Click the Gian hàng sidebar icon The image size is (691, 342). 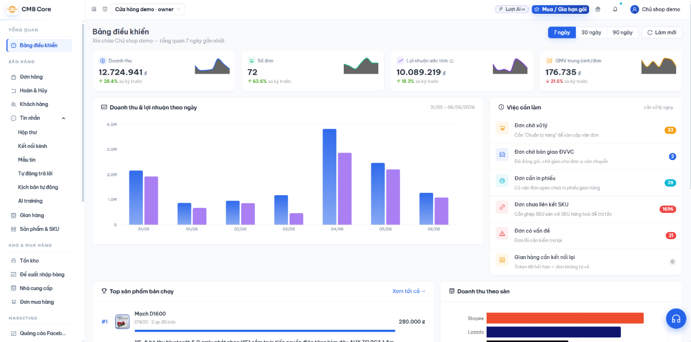coord(14,215)
